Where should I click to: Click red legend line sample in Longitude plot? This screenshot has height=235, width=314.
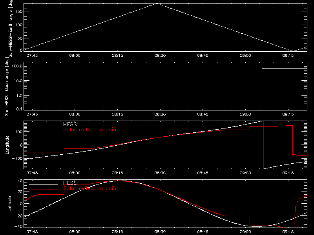[44, 131]
